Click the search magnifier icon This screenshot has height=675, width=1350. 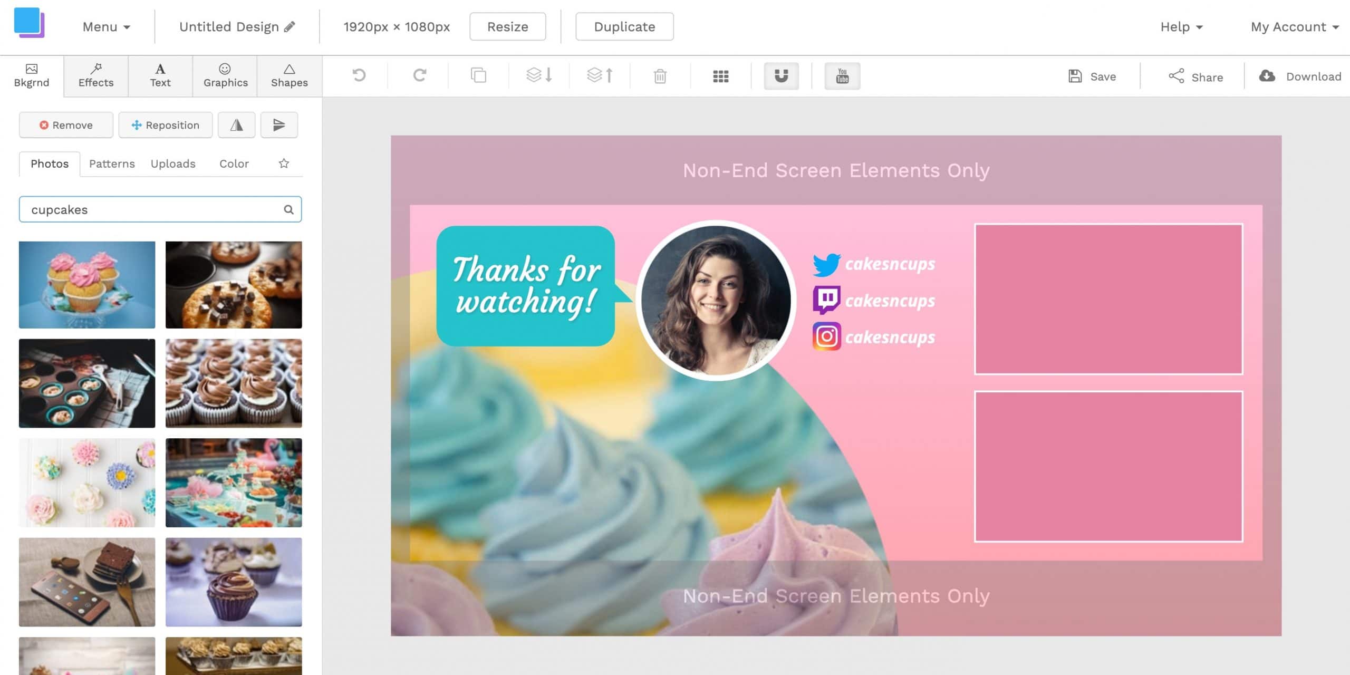[288, 209]
